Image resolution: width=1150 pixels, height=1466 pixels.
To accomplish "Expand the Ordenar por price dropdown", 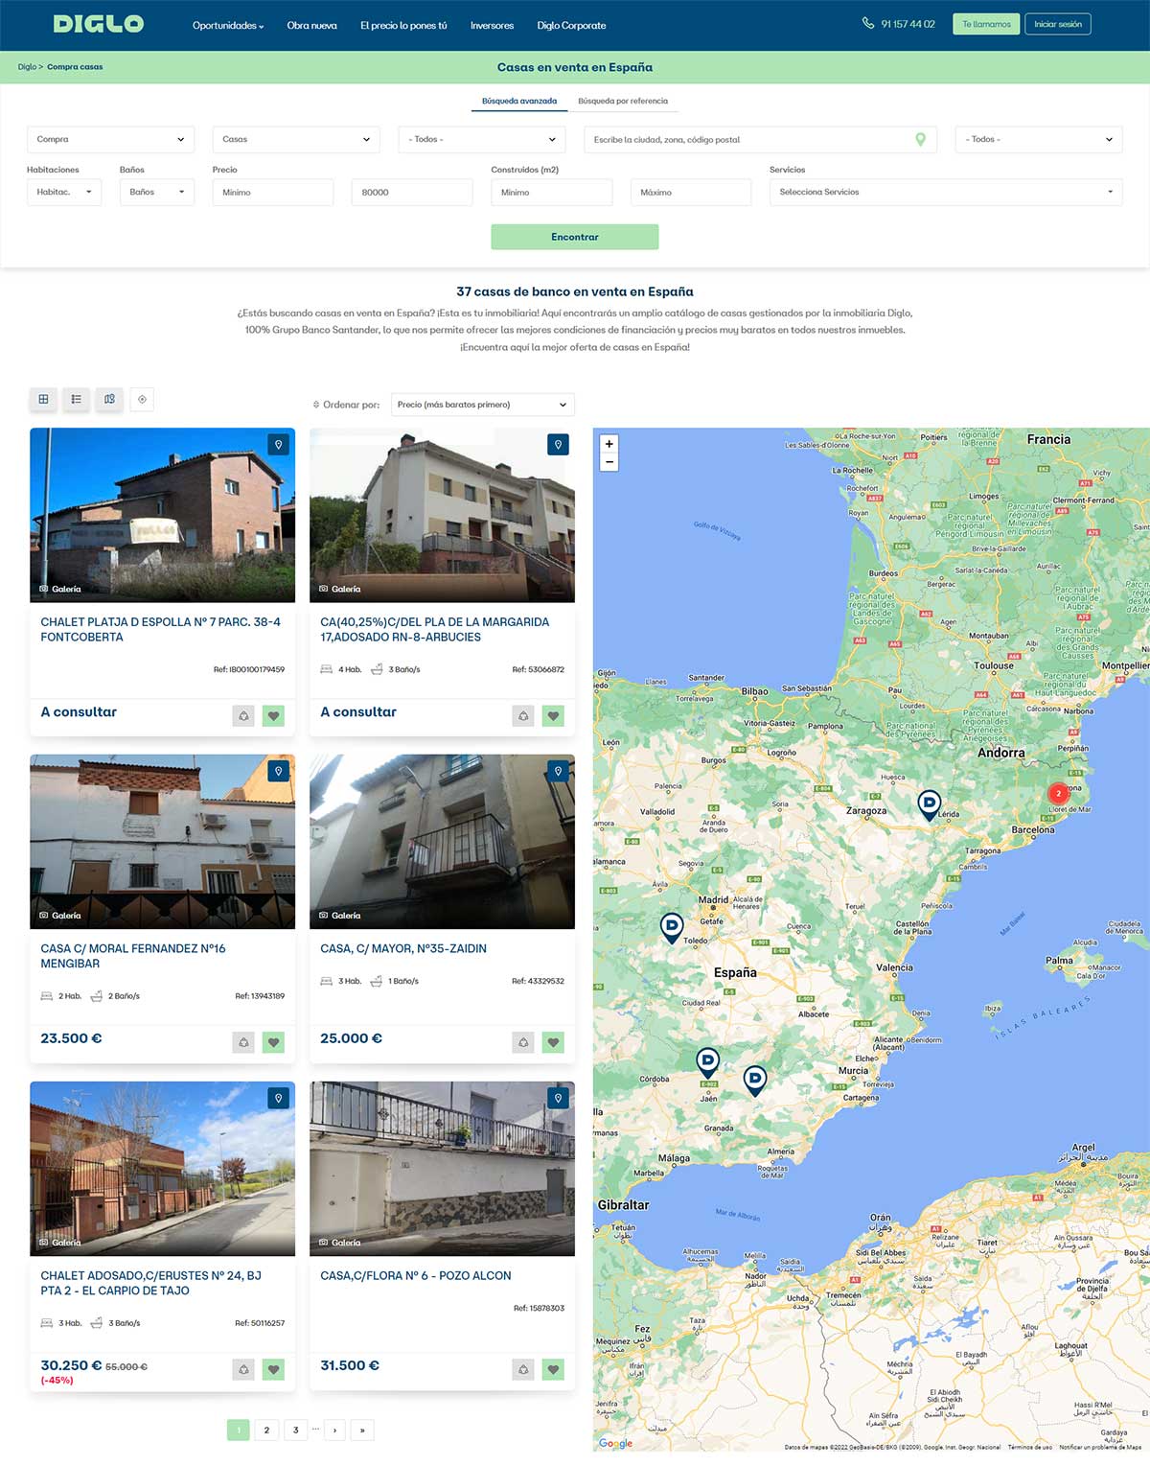I will (482, 405).
